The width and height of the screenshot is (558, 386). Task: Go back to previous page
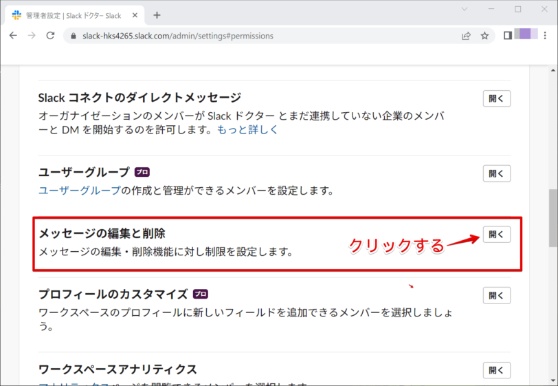[13, 36]
